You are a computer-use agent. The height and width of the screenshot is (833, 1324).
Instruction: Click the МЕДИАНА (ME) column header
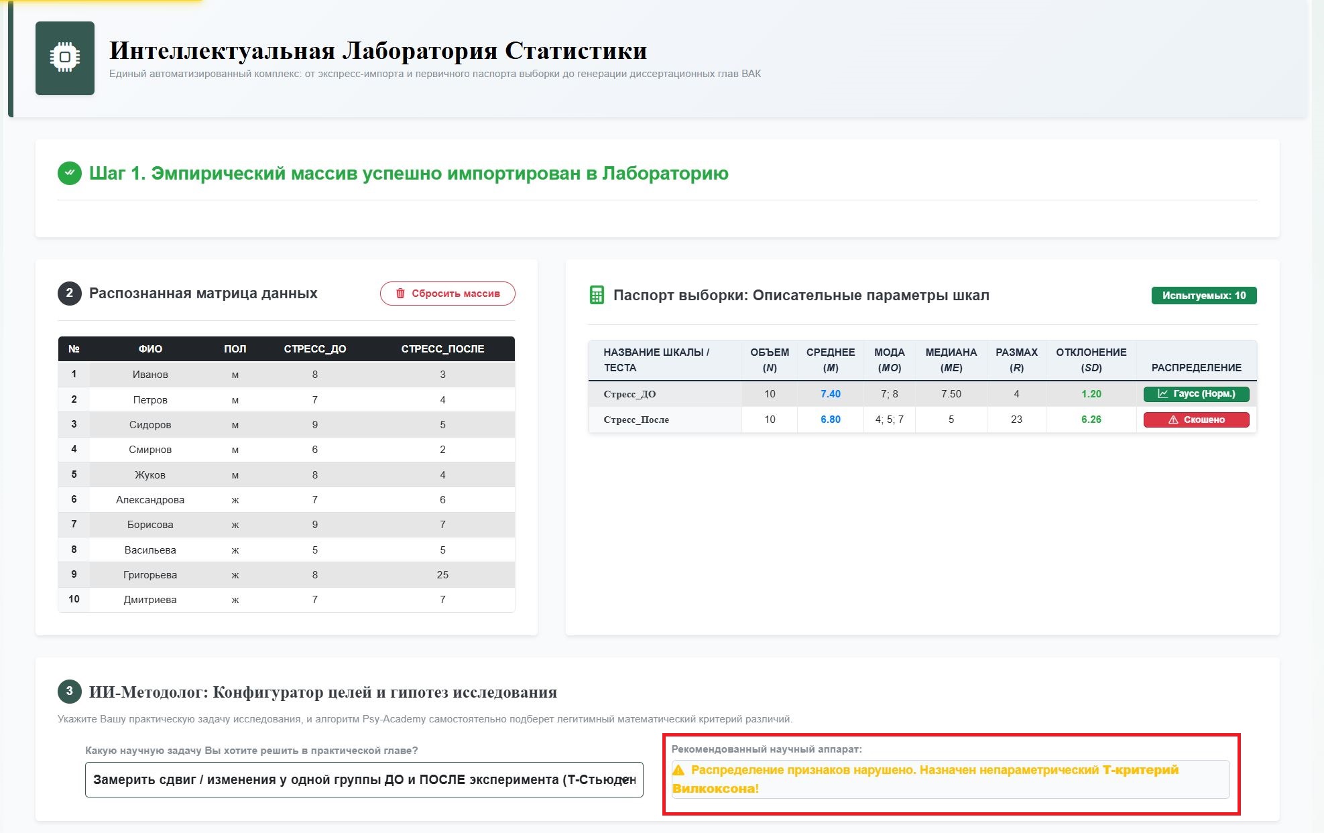pos(951,360)
